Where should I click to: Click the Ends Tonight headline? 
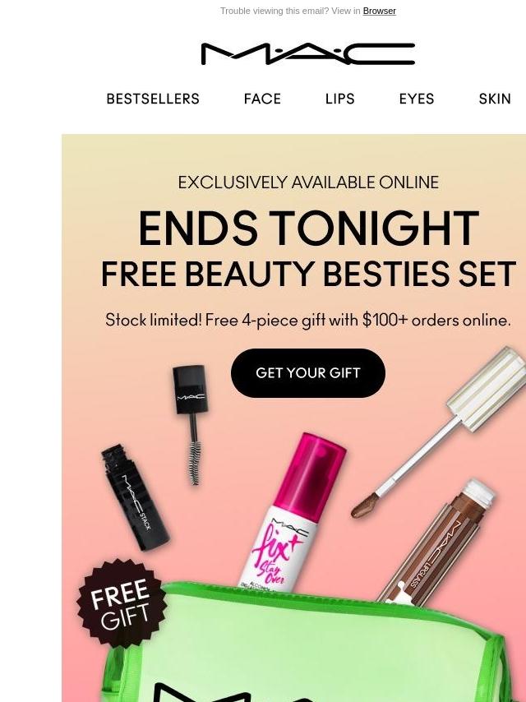(x=309, y=228)
